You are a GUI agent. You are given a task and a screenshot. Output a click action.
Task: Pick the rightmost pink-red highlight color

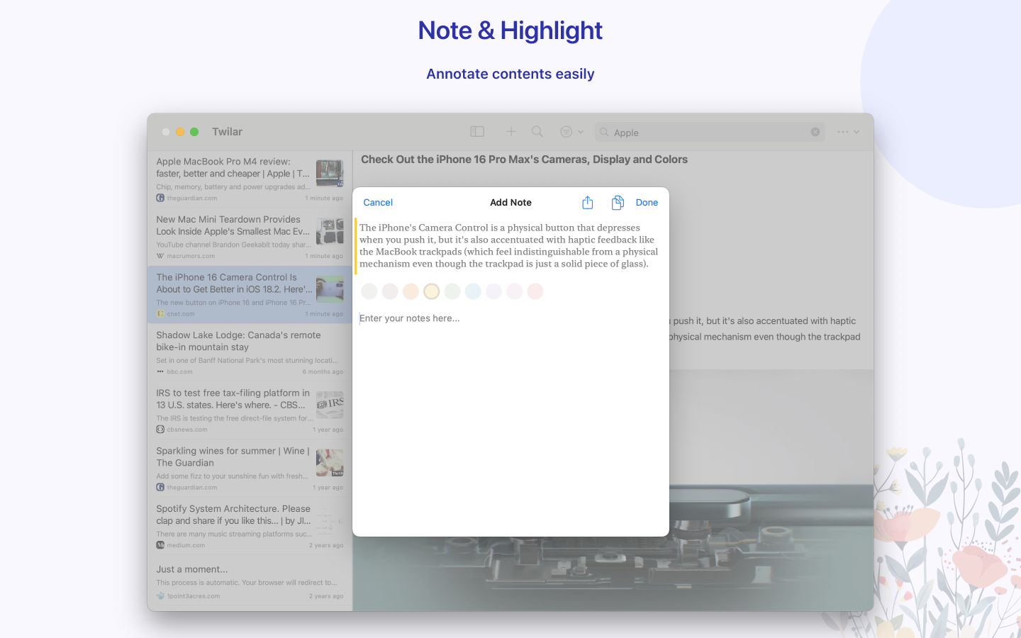coord(535,291)
